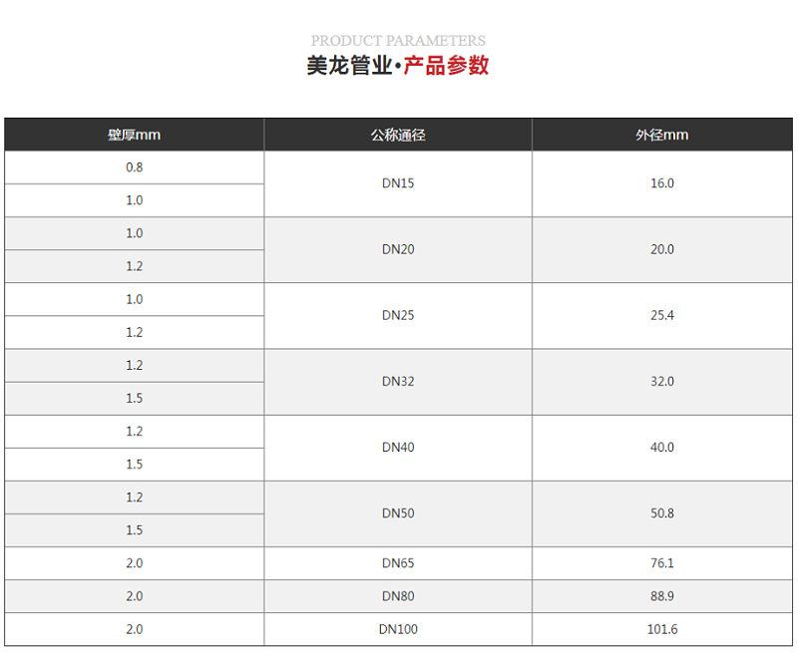Select the DN20 cell
This screenshot has width=798, height=653.
(x=397, y=249)
